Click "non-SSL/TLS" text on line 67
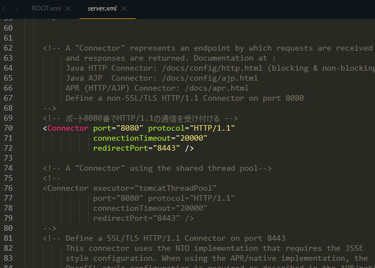This screenshot has width=375, height=268. coord(132,98)
